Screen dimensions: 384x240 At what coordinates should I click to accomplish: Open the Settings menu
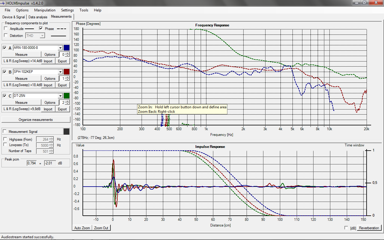click(67, 10)
